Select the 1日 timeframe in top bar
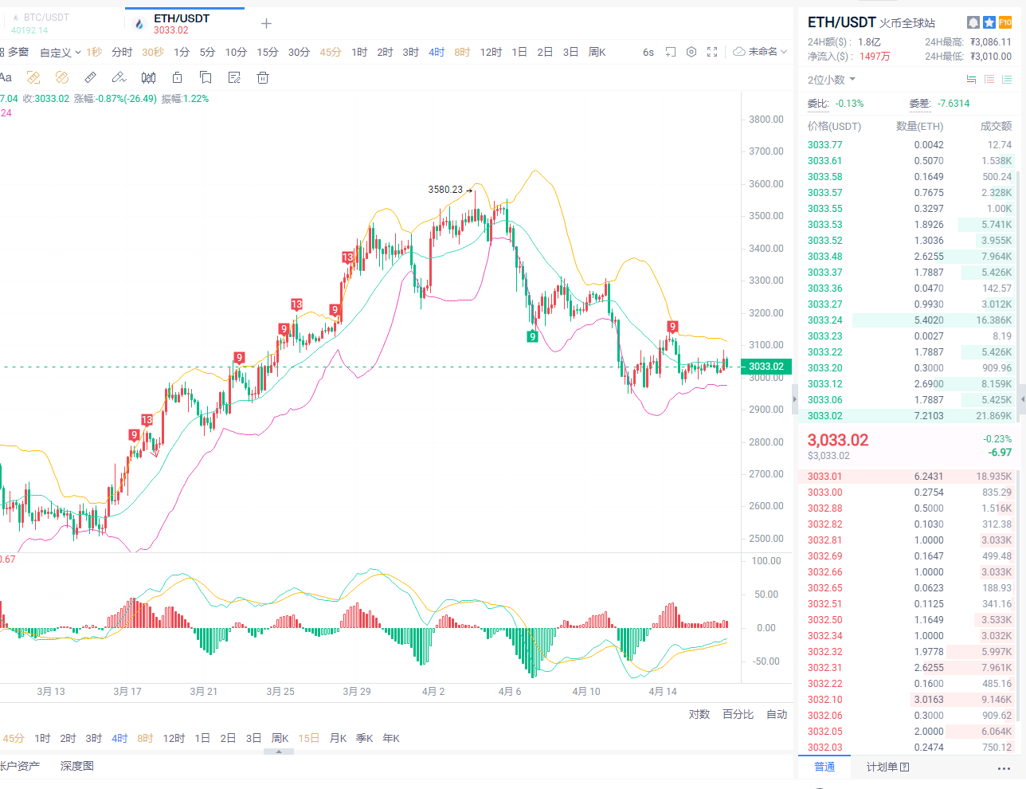1026x789 pixels. click(519, 52)
